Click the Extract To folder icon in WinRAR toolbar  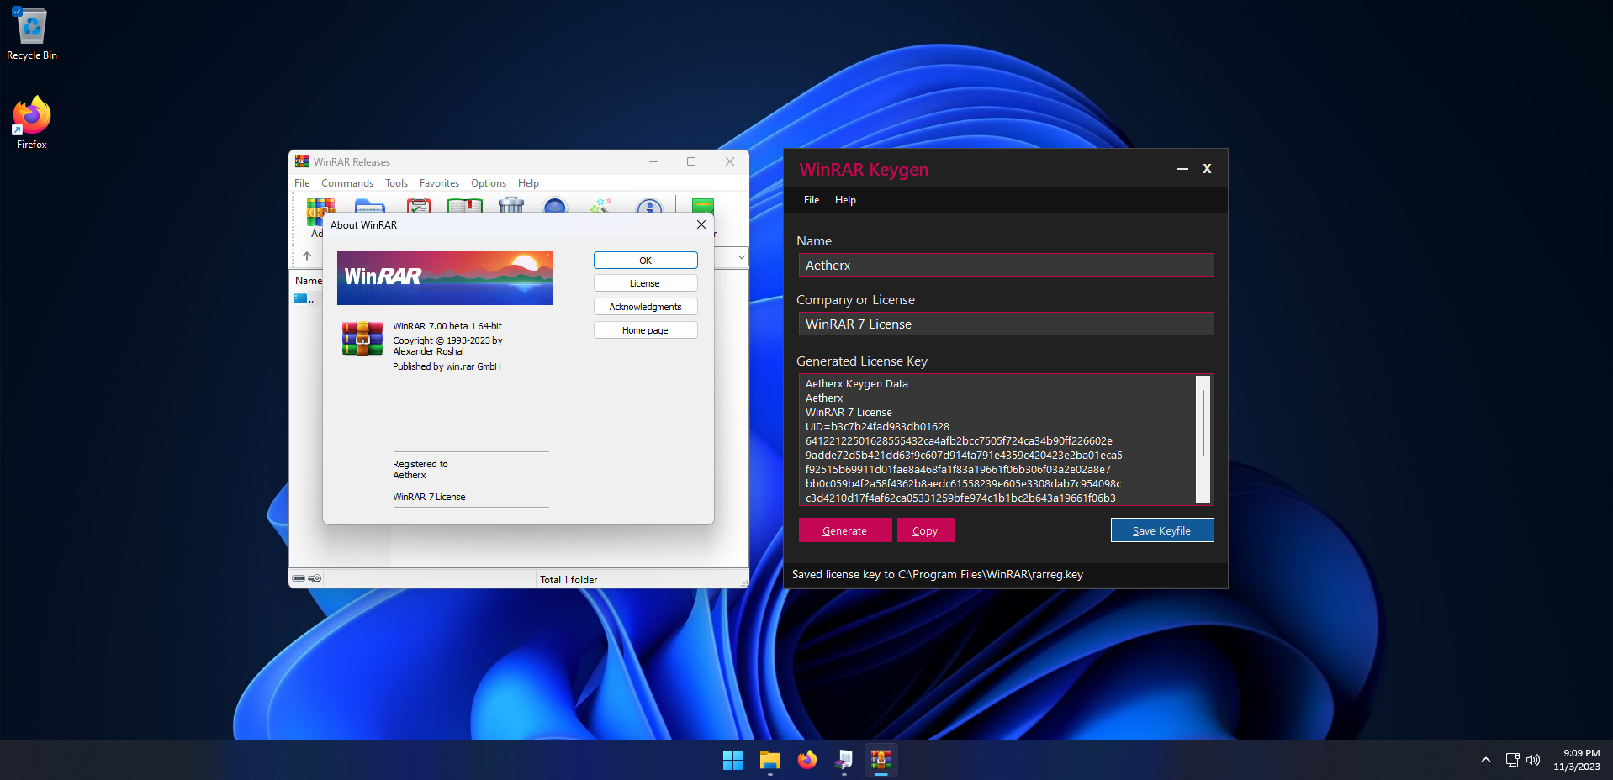click(x=370, y=206)
